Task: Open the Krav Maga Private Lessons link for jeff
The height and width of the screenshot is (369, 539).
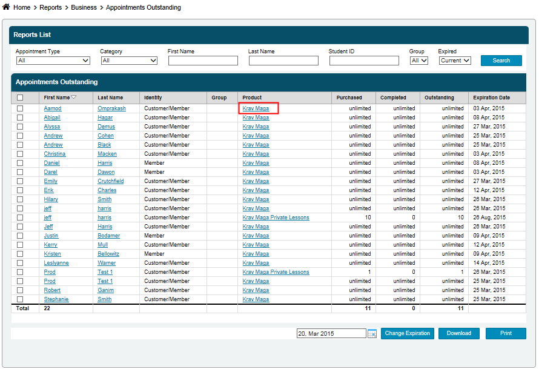Action: [276, 218]
